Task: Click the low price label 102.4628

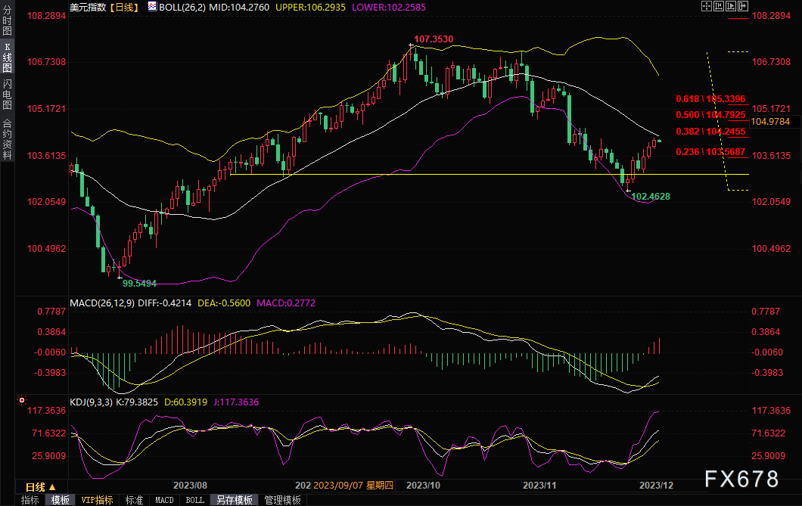Action: (651, 196)
